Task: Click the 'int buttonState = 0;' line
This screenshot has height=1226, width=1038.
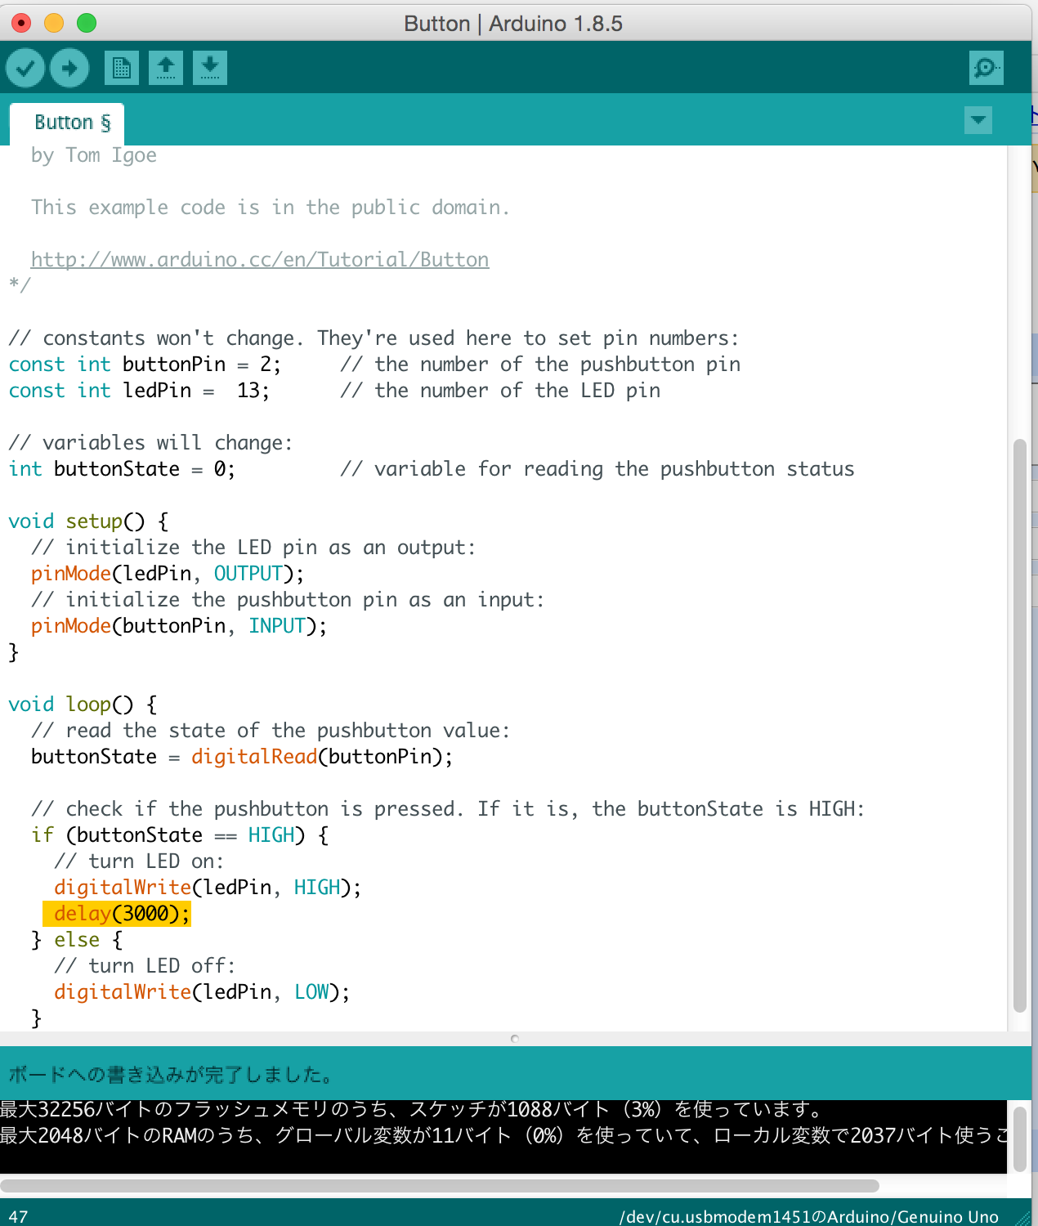Action: pos(122,469)
